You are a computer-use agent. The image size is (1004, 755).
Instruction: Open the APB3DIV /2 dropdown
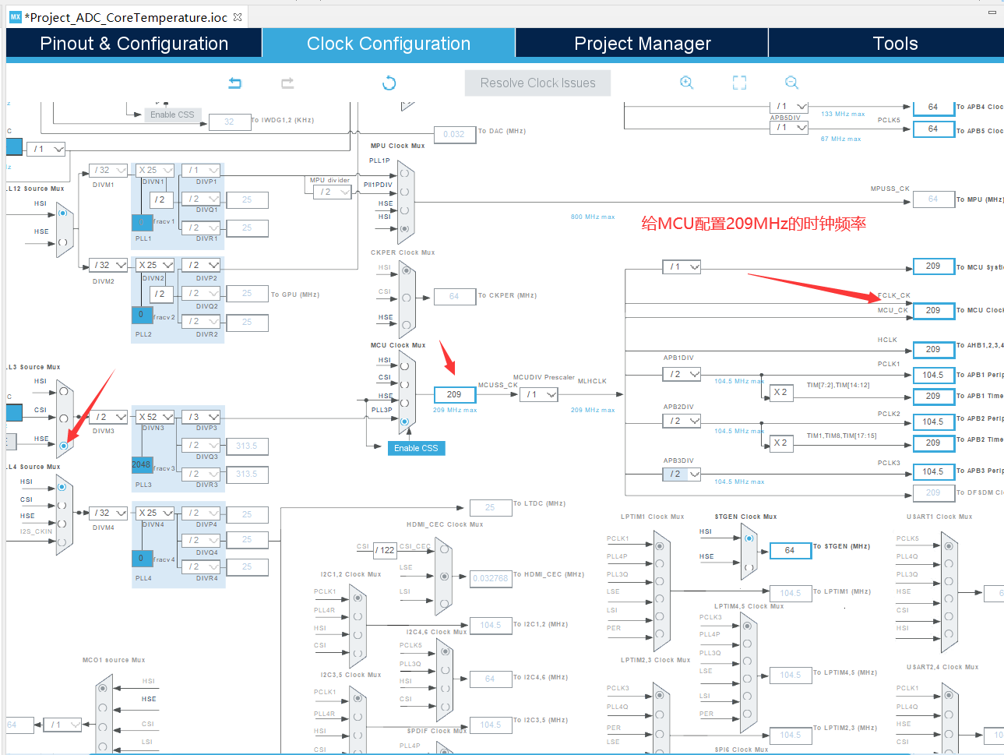pos(682,474)
